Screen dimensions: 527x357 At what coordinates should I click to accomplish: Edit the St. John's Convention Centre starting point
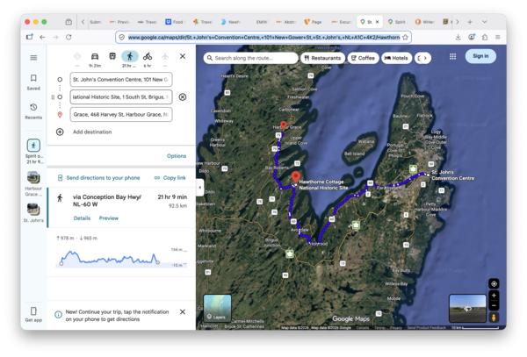pyautogui.click(x=121, y=80)
